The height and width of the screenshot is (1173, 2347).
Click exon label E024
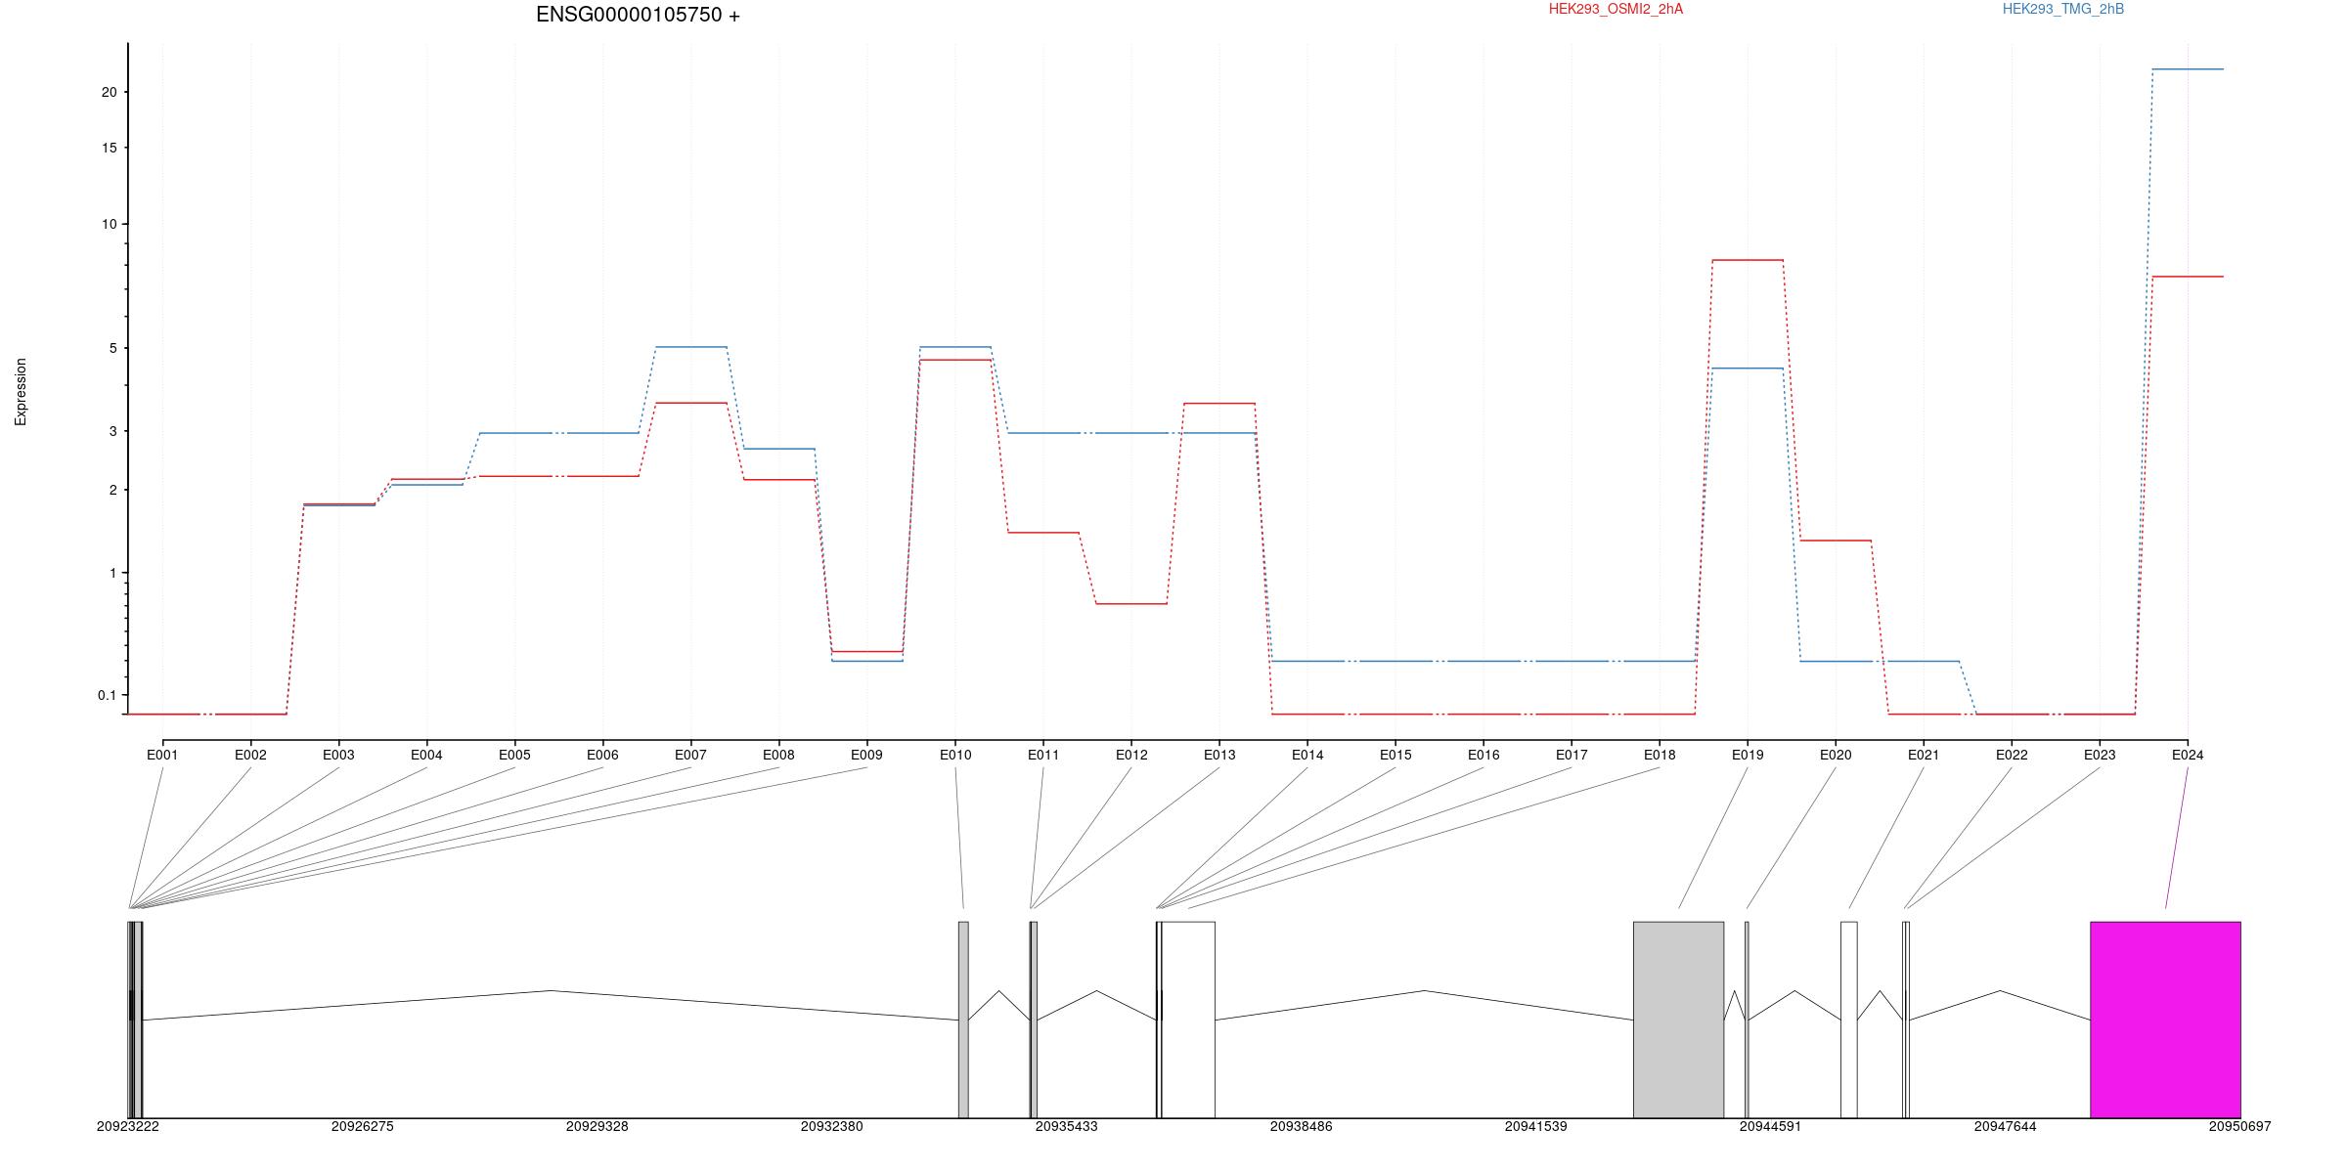tap(2188, 755)
